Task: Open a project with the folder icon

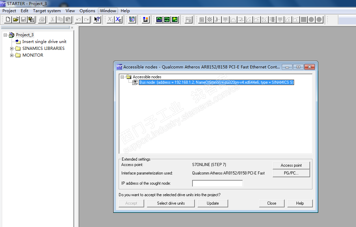Action: tap(16, 20)
